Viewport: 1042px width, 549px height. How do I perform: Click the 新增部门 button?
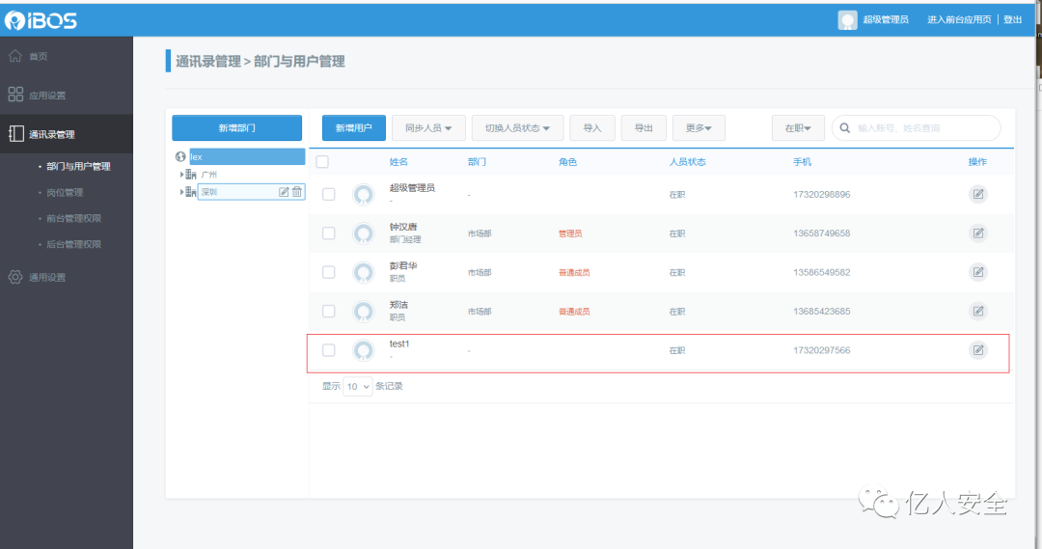(236, 127)
